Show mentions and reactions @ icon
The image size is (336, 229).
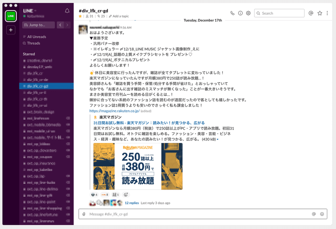click(311, 13)
